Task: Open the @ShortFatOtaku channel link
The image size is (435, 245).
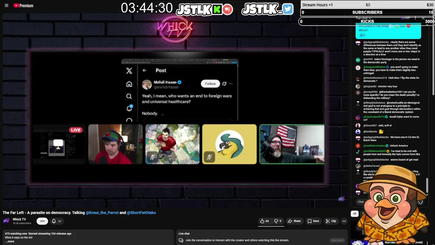Action: [x=141, y=213]
